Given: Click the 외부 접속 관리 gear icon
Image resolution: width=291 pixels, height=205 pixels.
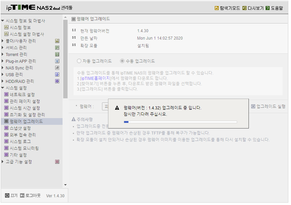Looking at the screenshot, I should [x=6, y=135].
